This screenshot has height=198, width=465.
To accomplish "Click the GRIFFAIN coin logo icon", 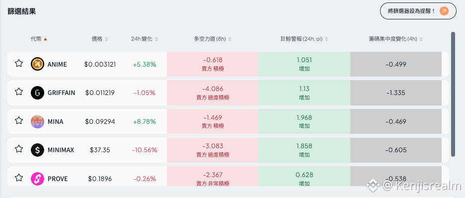I will (37, 93).
